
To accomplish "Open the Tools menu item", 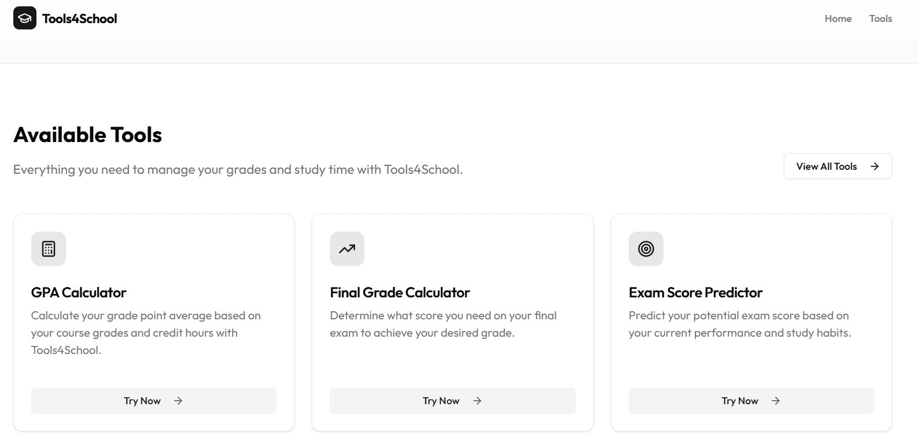I will click(x=880, y=18).
